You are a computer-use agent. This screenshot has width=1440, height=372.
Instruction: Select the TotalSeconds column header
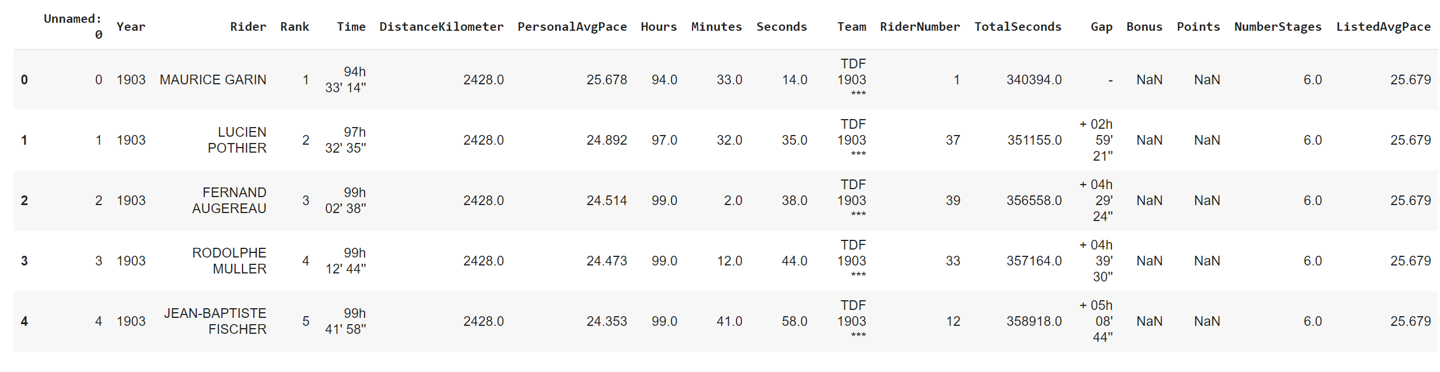point(1017,27)
